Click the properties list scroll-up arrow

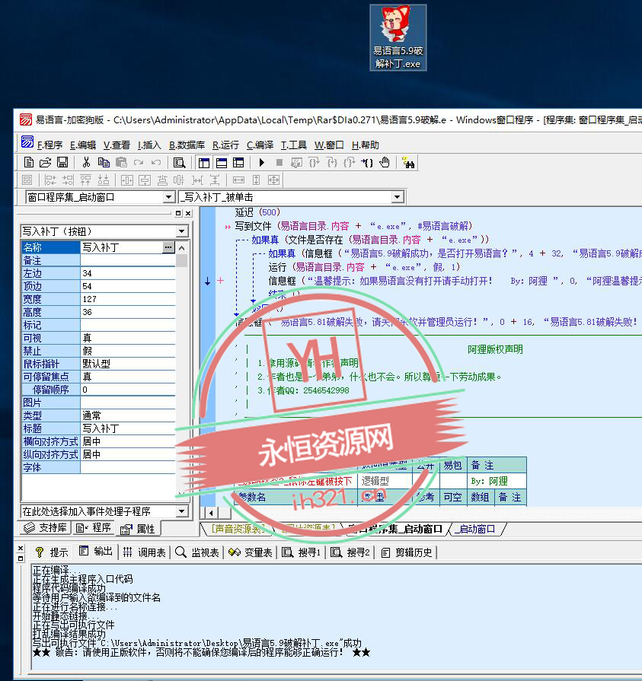(x=182, y=248)
